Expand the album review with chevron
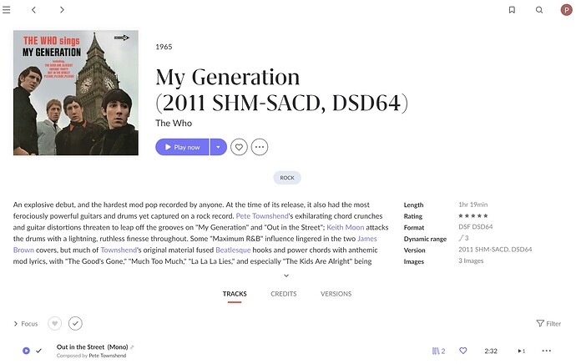 pos(286,276)
